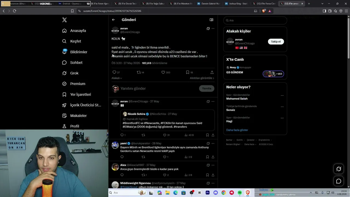The height and width of the screenshot is (197, 350).
Task: Open Profil in the sidebar
Action: point(71,126)
